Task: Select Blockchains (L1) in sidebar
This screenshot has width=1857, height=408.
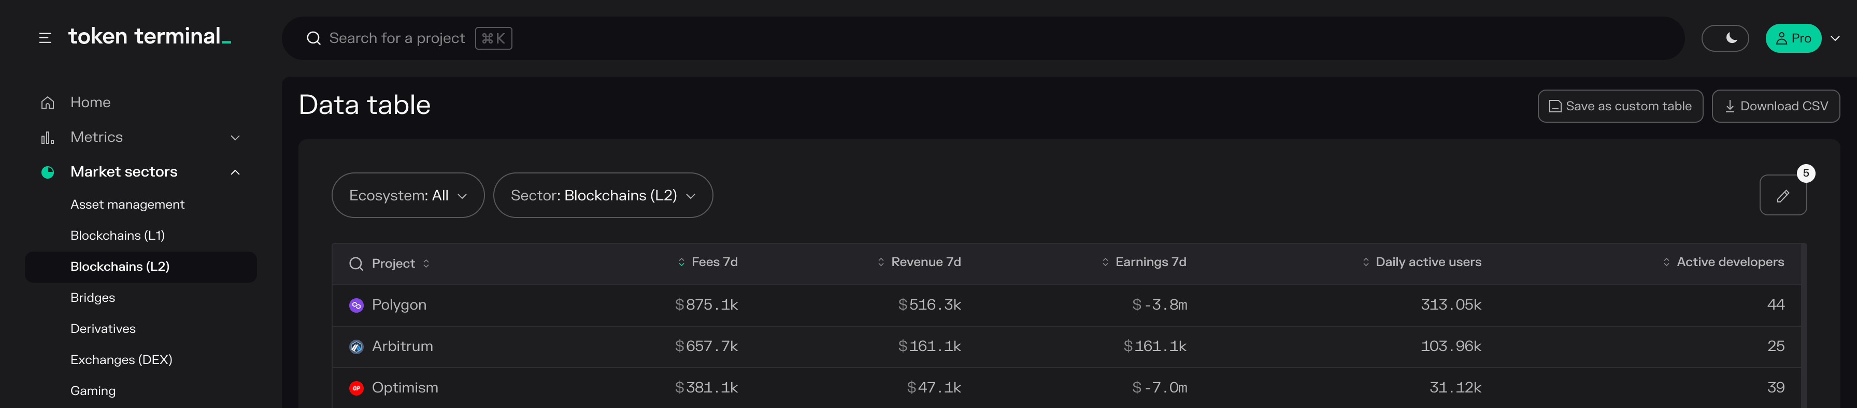Action: (118, 236)
